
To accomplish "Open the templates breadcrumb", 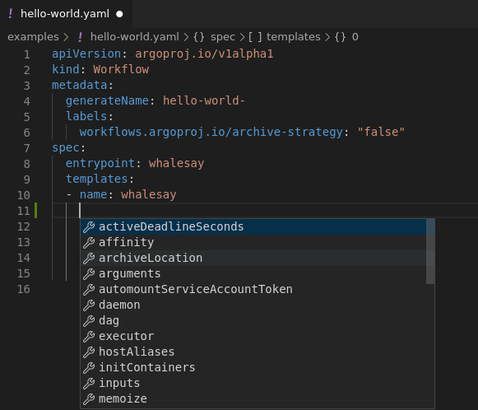I will click(x=294, y=37).
